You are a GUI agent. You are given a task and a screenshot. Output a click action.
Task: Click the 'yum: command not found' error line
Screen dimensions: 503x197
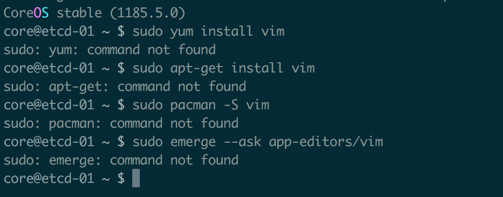click(x=132, y=50)
